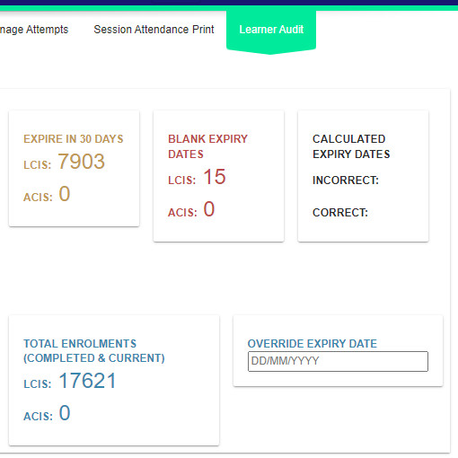Click the 15 LCIS blank expiry value
Viewport: 458px width, 458px height.
click(215, 177)
